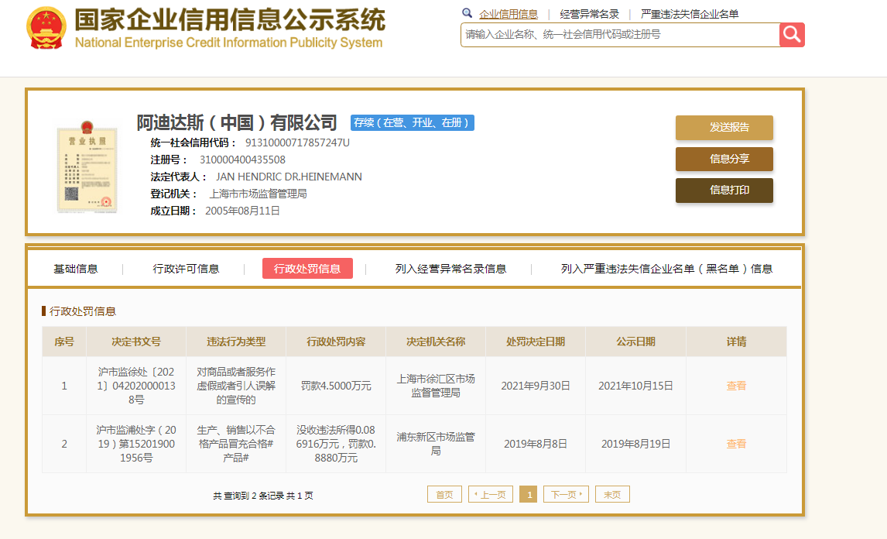Jump to the last page 末页

tap(612, 494)
